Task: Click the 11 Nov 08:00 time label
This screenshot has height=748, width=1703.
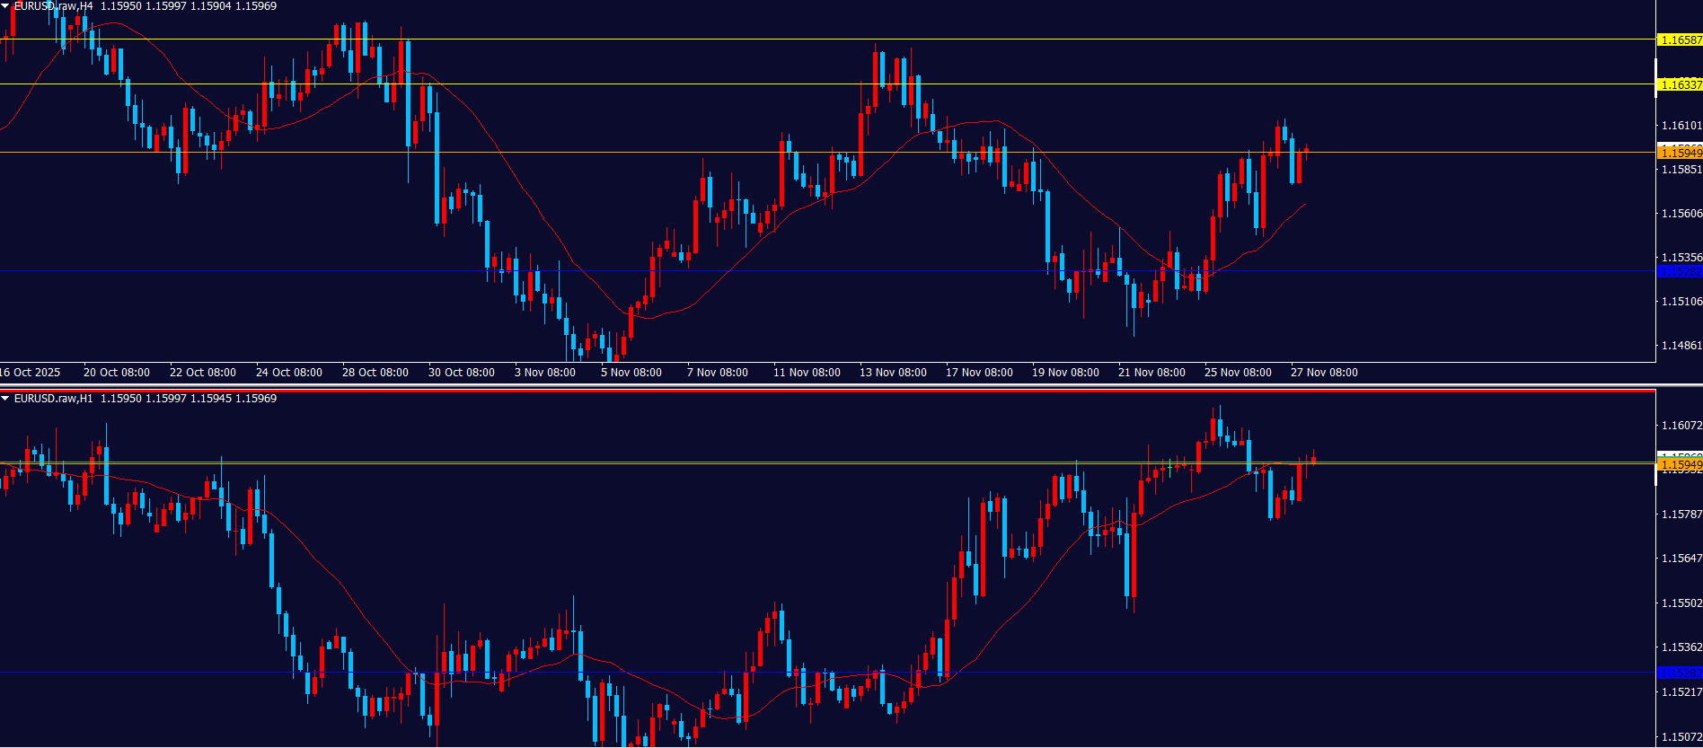Action: click(807, 373)
